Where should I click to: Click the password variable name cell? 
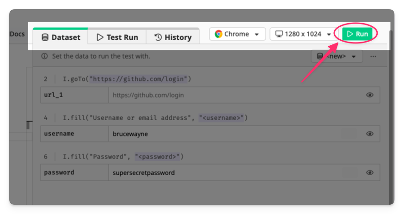coord(74,172)
